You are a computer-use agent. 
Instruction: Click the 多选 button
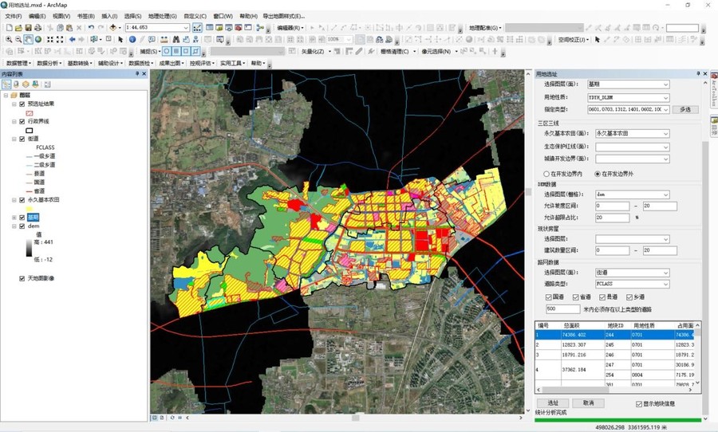click(685, 109)
